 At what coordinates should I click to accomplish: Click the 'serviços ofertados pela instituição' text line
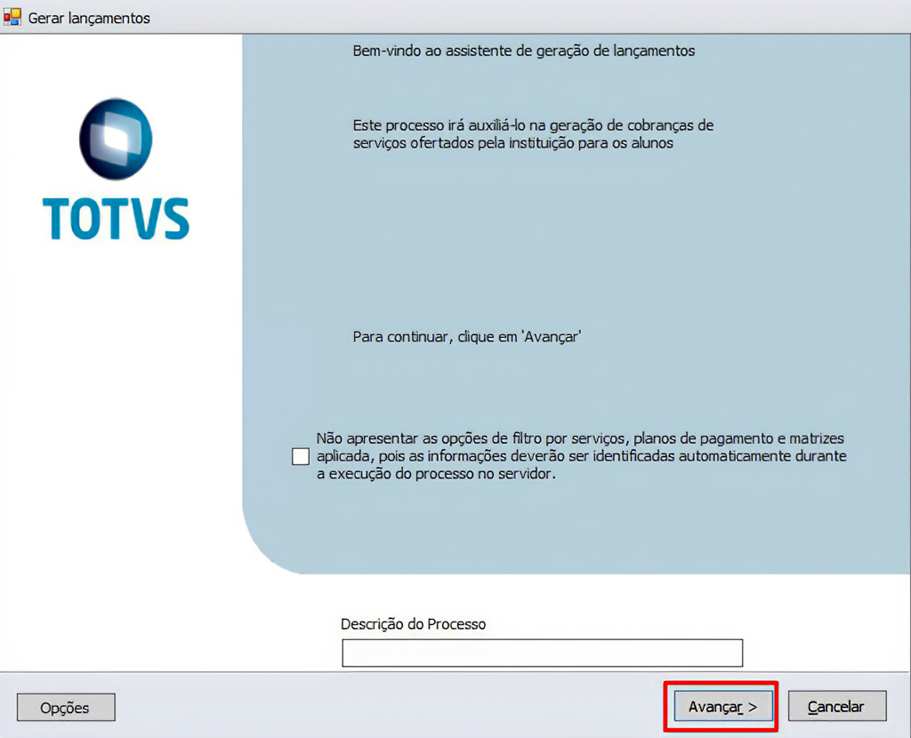(512, 142)
